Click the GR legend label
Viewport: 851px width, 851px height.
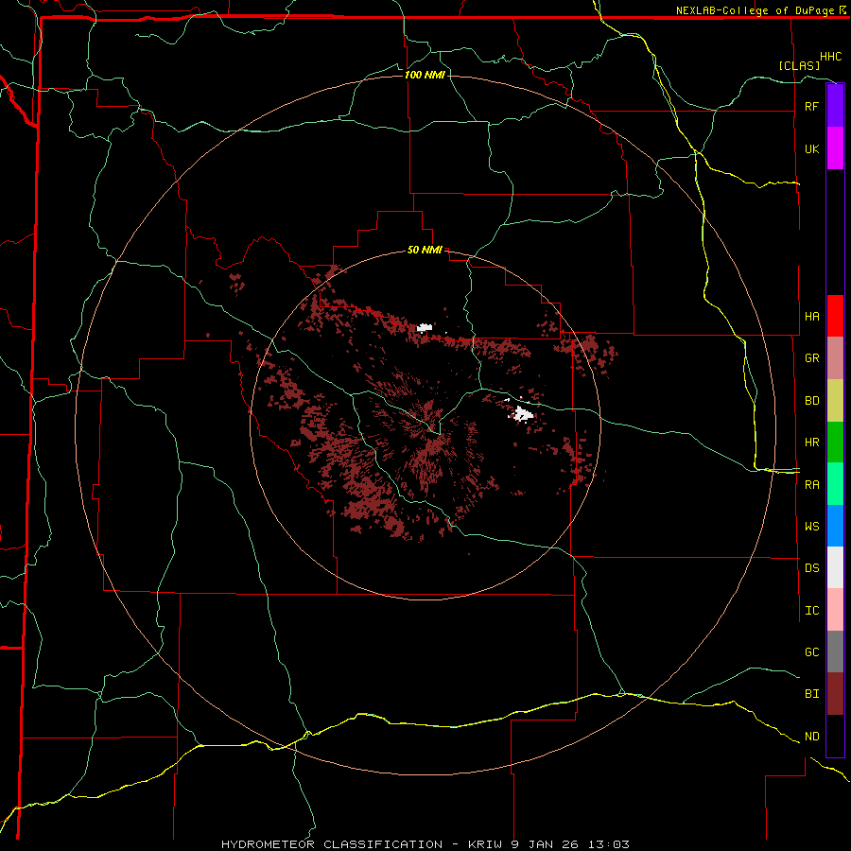811,358
